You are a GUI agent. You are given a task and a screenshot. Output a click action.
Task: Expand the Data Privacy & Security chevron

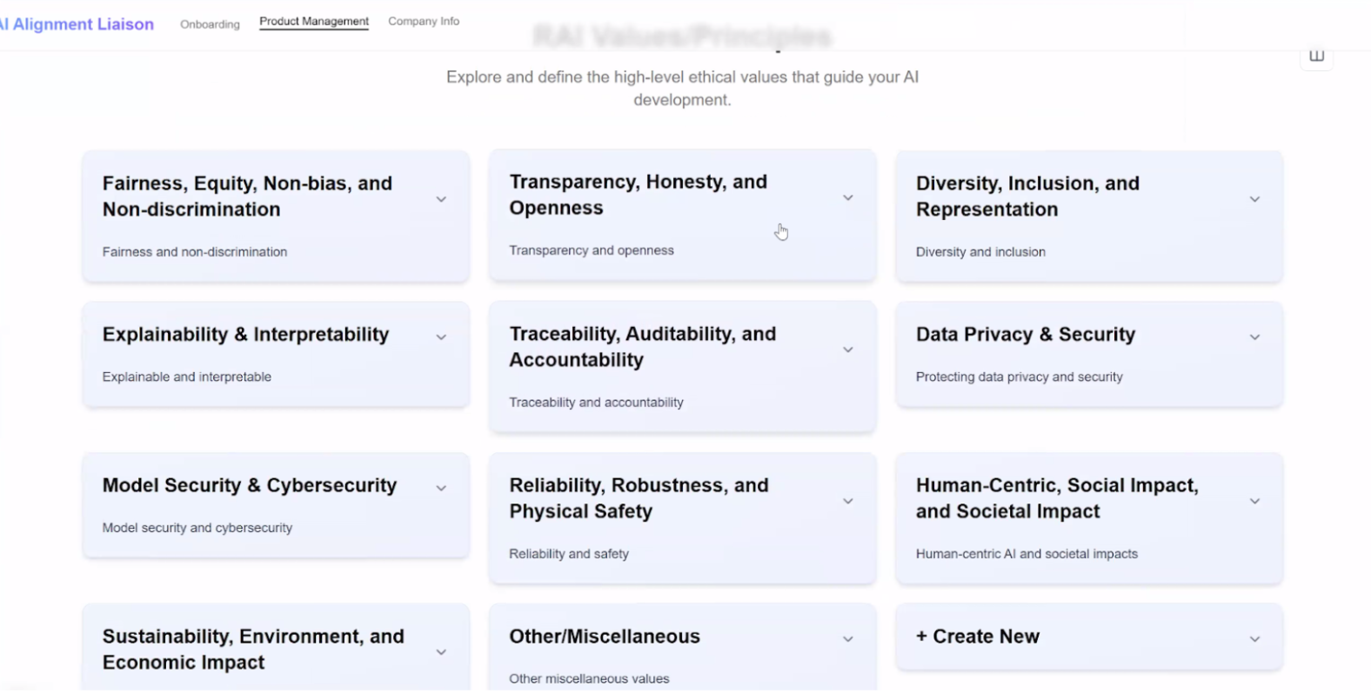(x=1254, y=337)
